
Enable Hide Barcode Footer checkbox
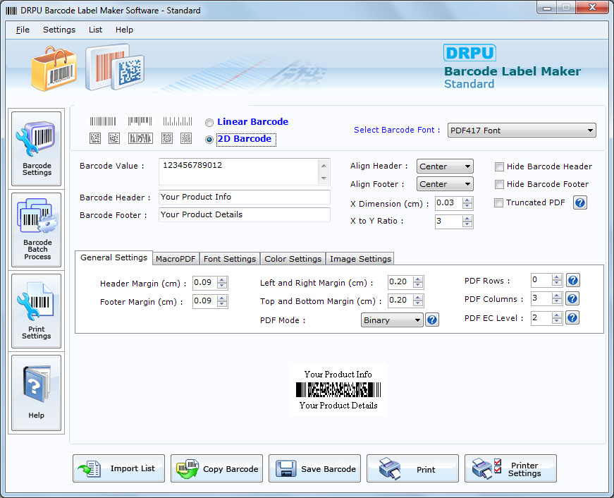pyautogui.click(x=499, y=184)
